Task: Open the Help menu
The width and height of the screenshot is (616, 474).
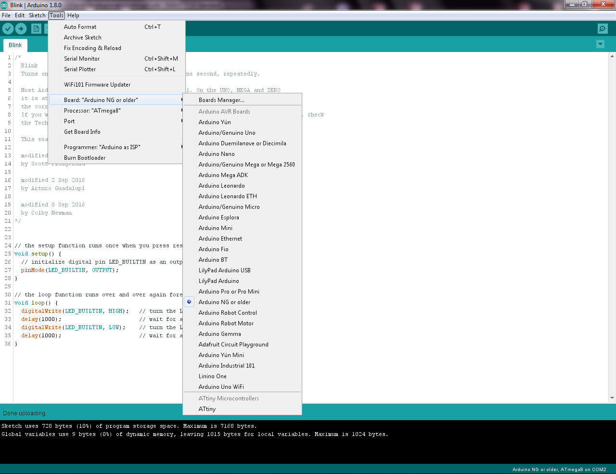Action: (73, 15)
